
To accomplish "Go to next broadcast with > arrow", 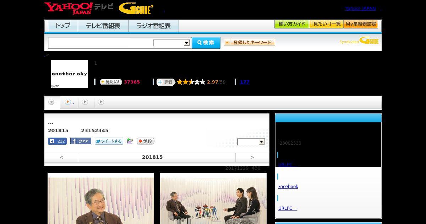I will 252,157.
